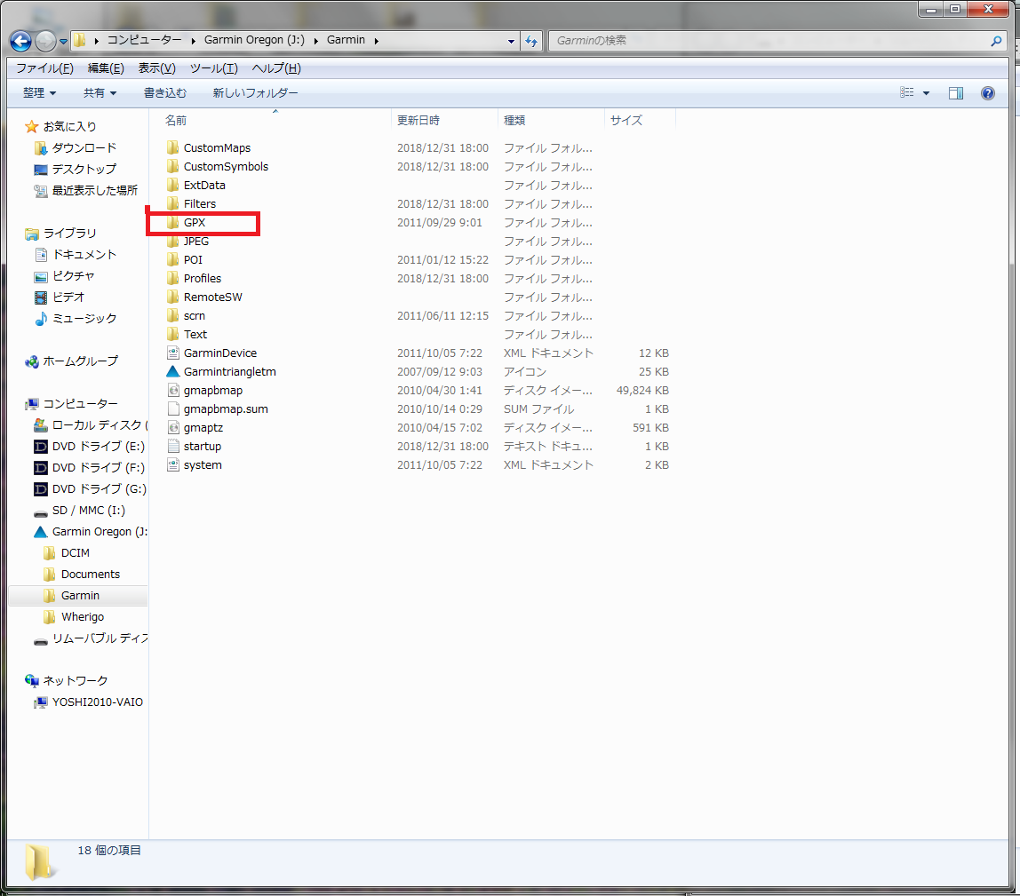The width and height of the screenshot is (1020, 896).
Task: Select the gmapbmap disk image icon
Action: (x=172, y=390)
